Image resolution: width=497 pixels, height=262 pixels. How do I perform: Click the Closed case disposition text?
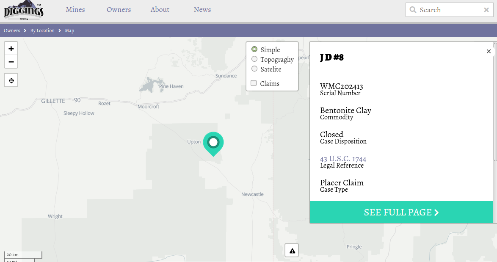point(331,134)
